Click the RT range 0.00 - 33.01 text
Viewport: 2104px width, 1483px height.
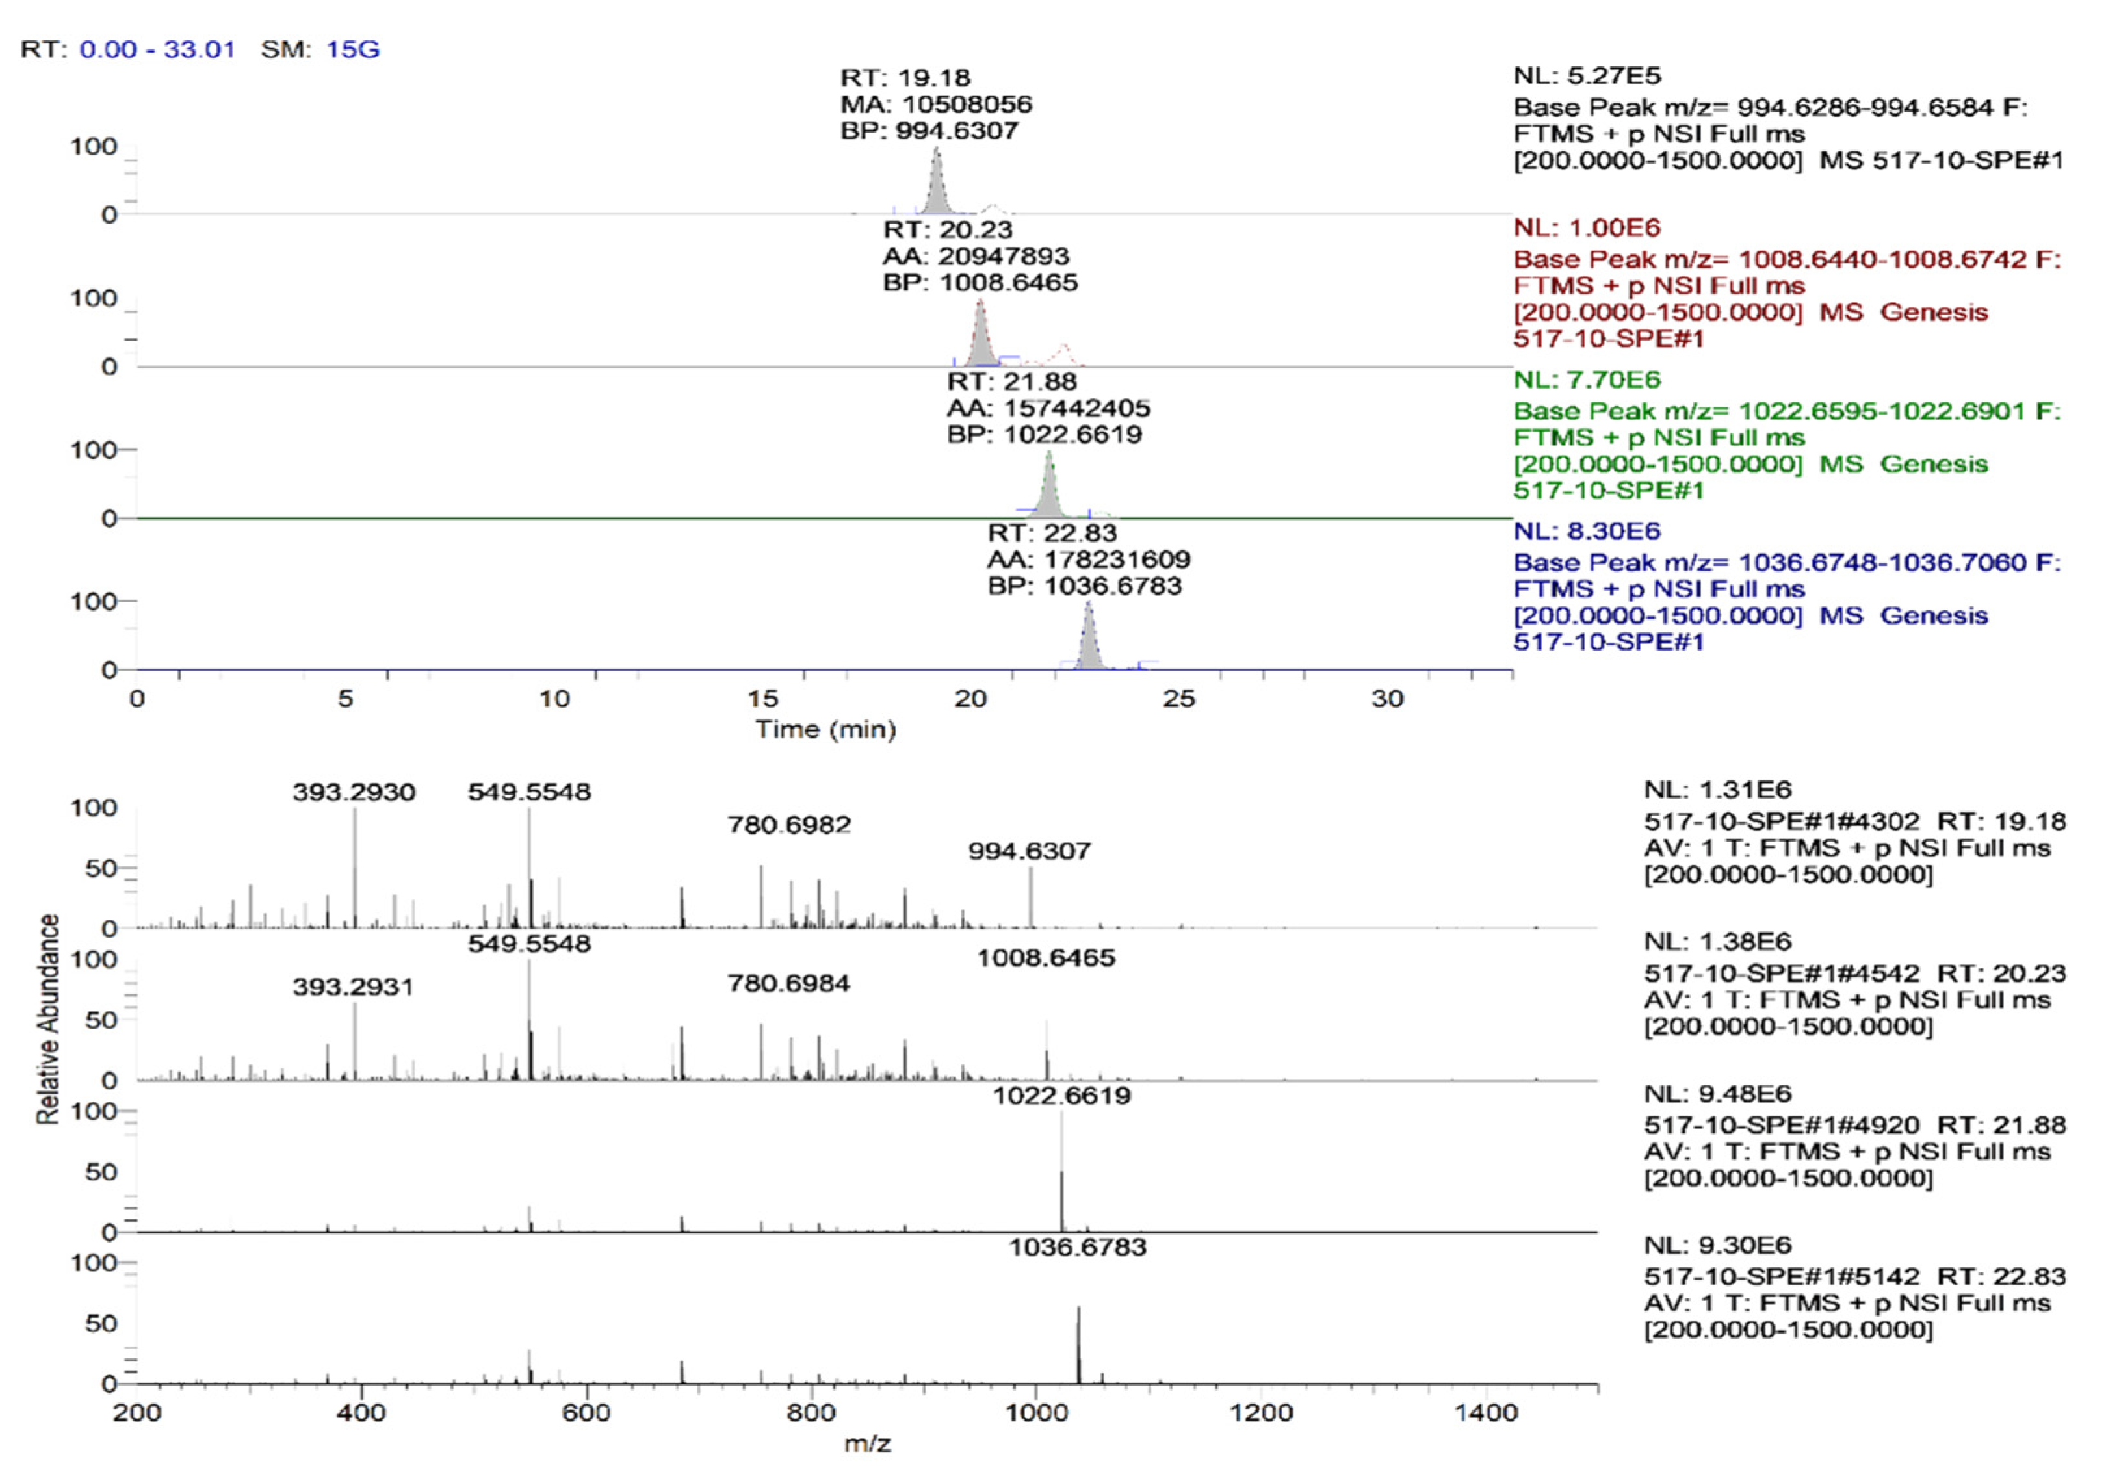coord(157,49)
